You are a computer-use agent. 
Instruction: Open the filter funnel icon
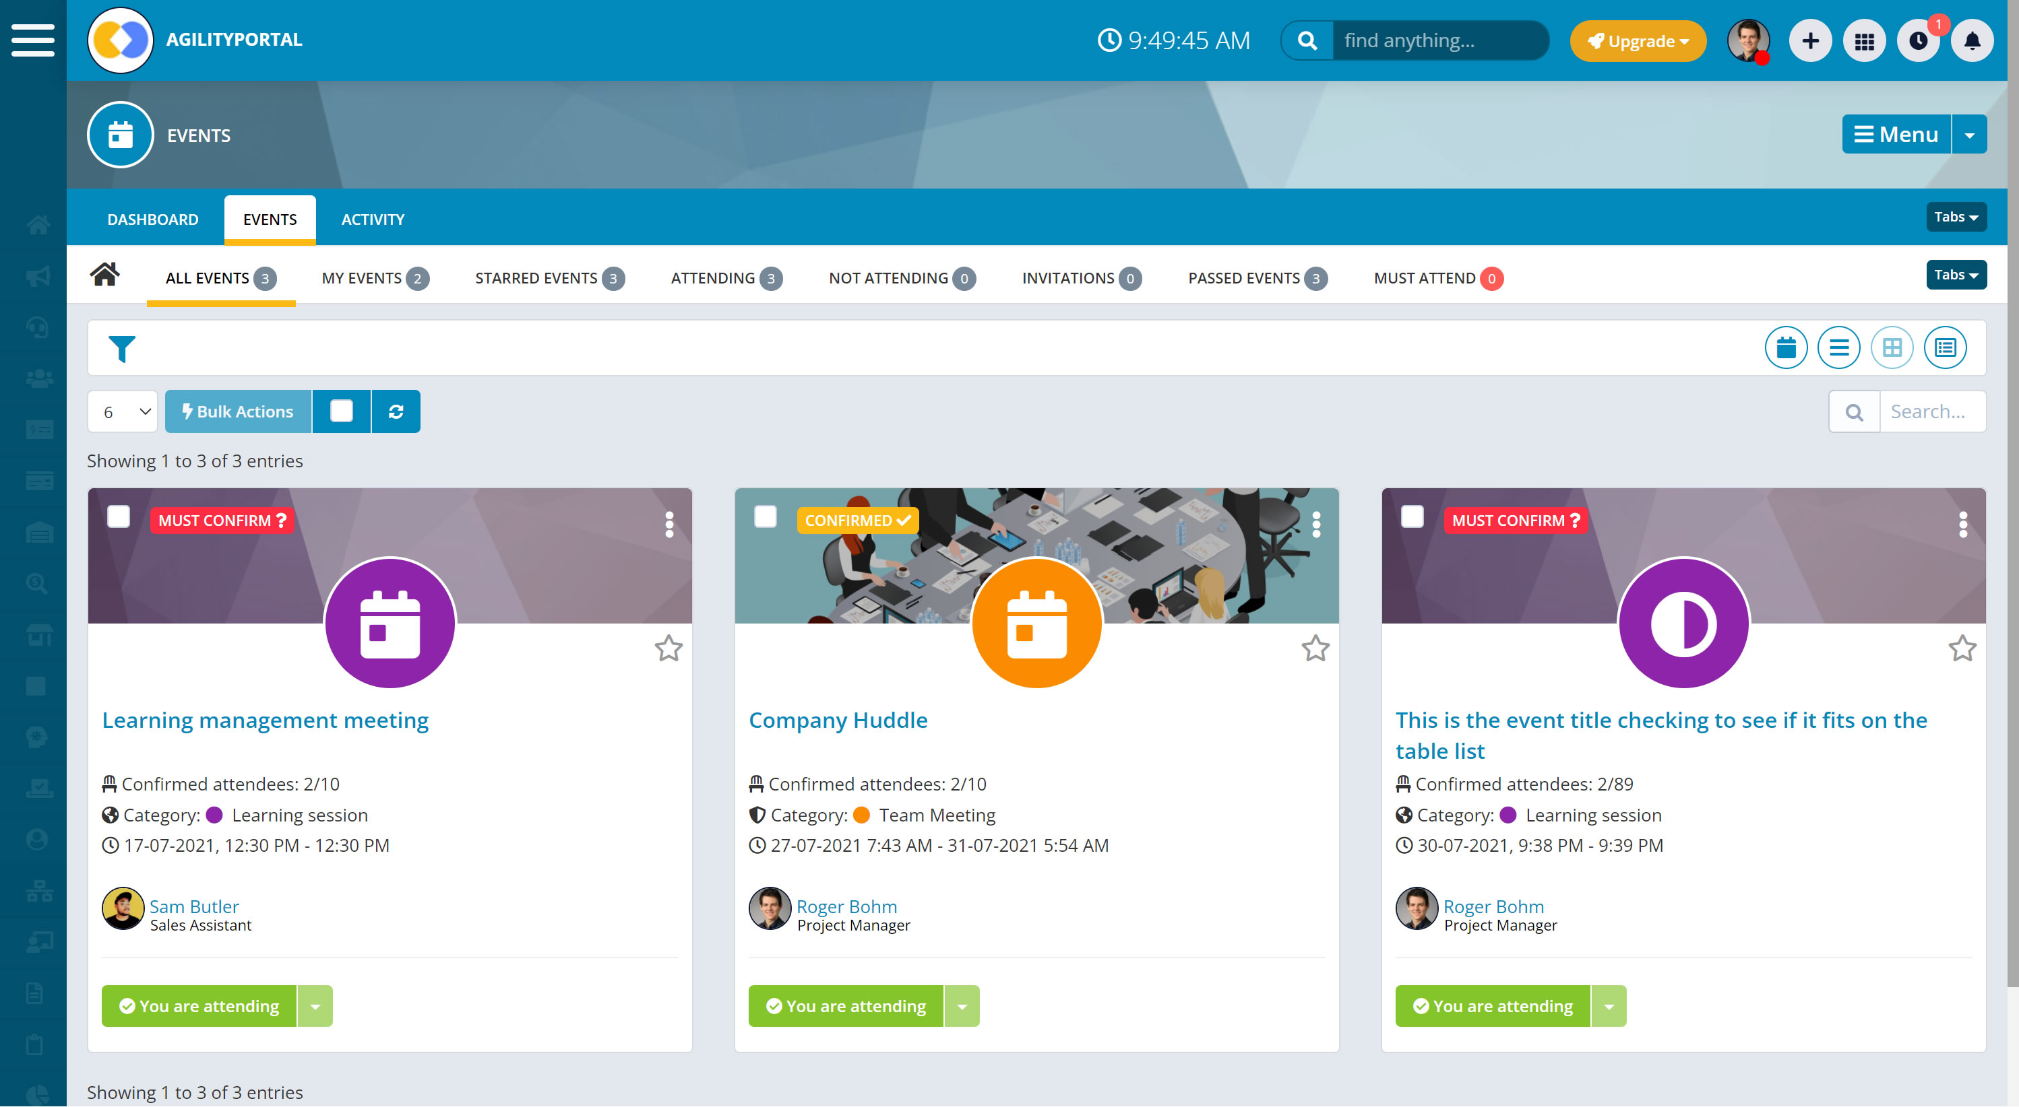[121, 348]
